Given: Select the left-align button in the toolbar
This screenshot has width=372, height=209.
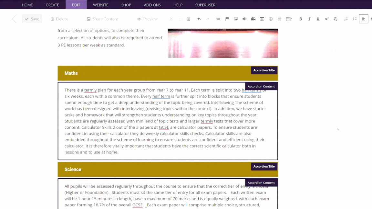Looking at the screenshot, I should [364, 19].
